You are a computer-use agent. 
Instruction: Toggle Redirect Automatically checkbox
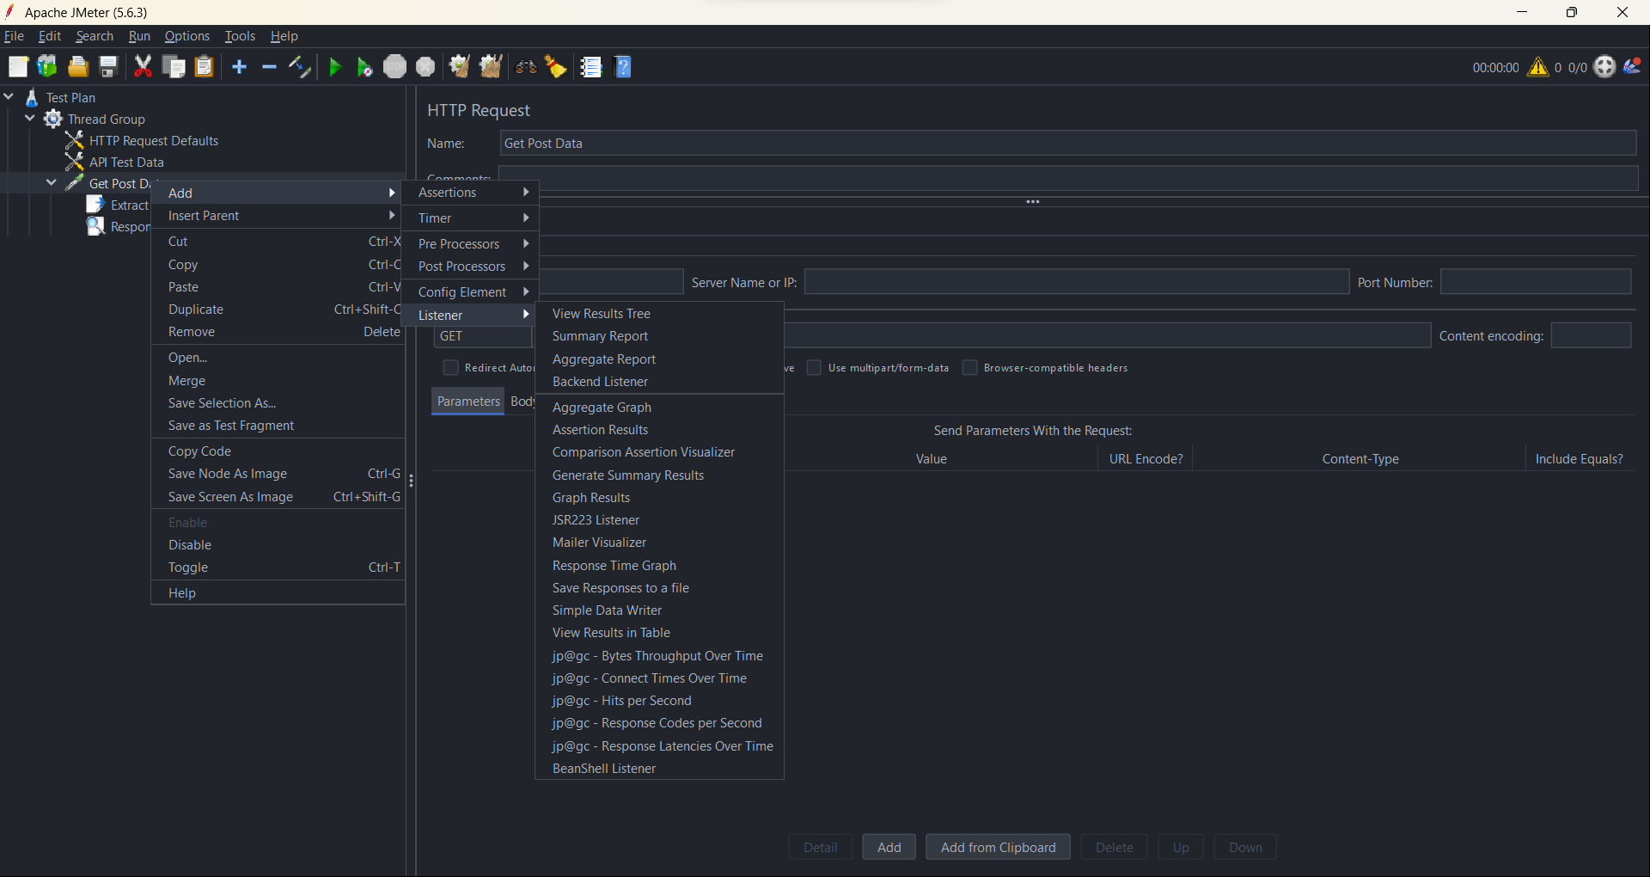coord(450,367)
